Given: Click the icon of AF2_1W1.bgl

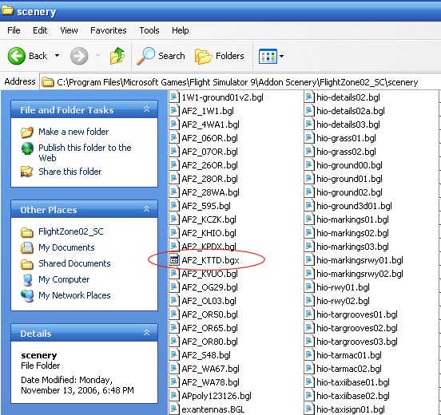Looking at the screenshot, I should 174,110.
